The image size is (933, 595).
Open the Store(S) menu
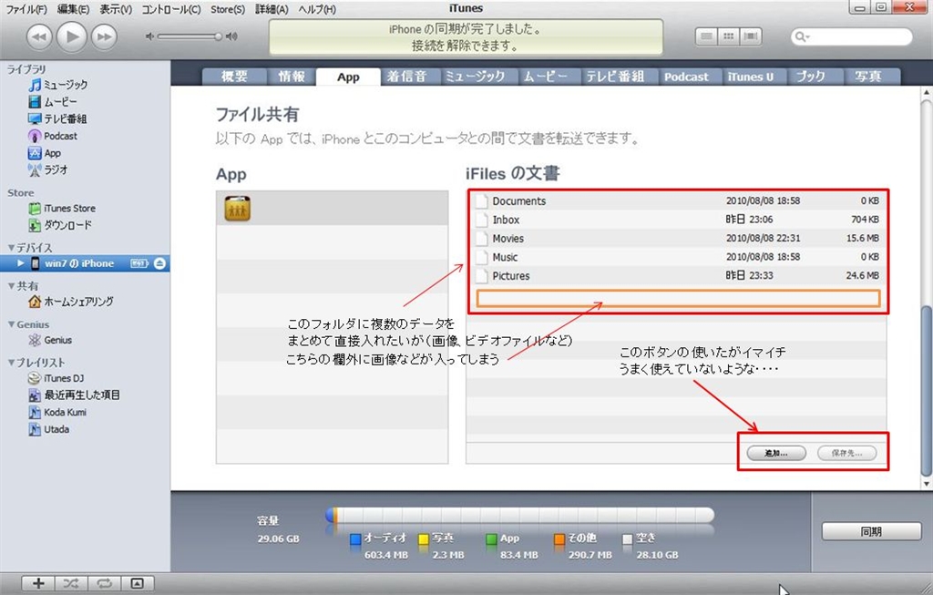tap(227, 9)
